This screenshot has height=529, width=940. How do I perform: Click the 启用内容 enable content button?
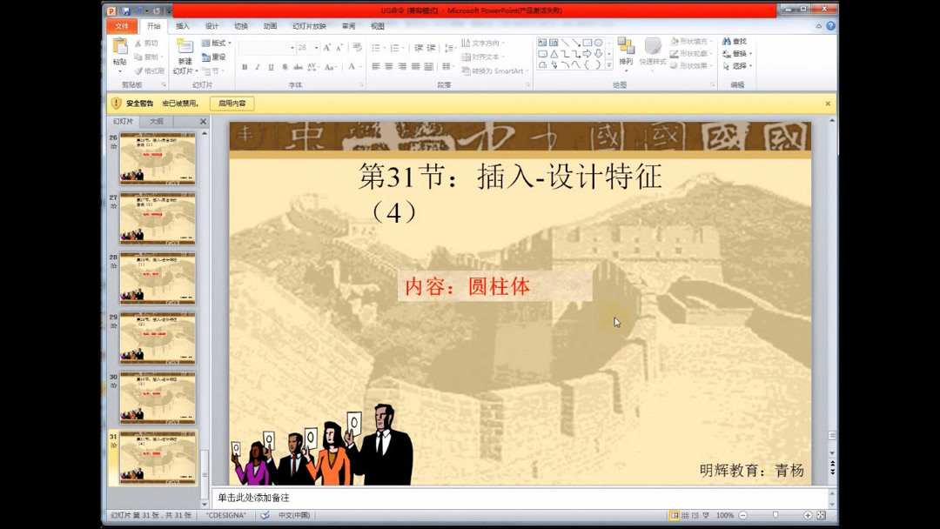tap(233, 103)
